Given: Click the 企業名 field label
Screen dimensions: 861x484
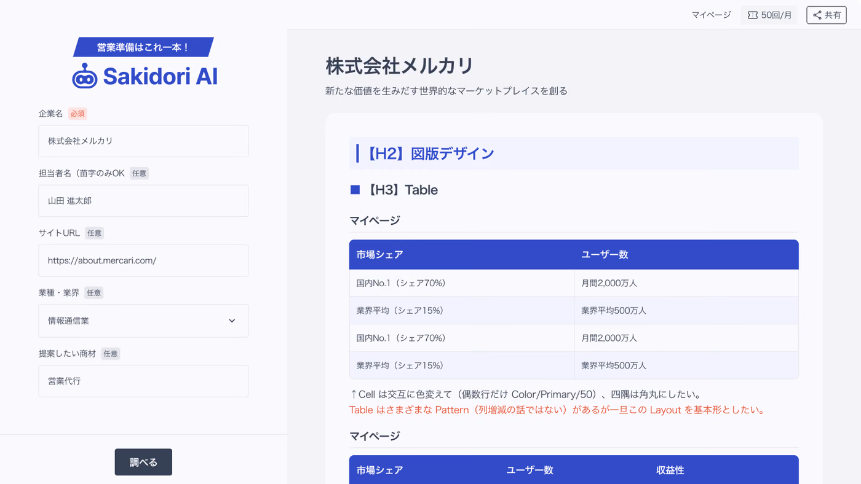Looking at the screenshot, I should [x=51, y=114].
